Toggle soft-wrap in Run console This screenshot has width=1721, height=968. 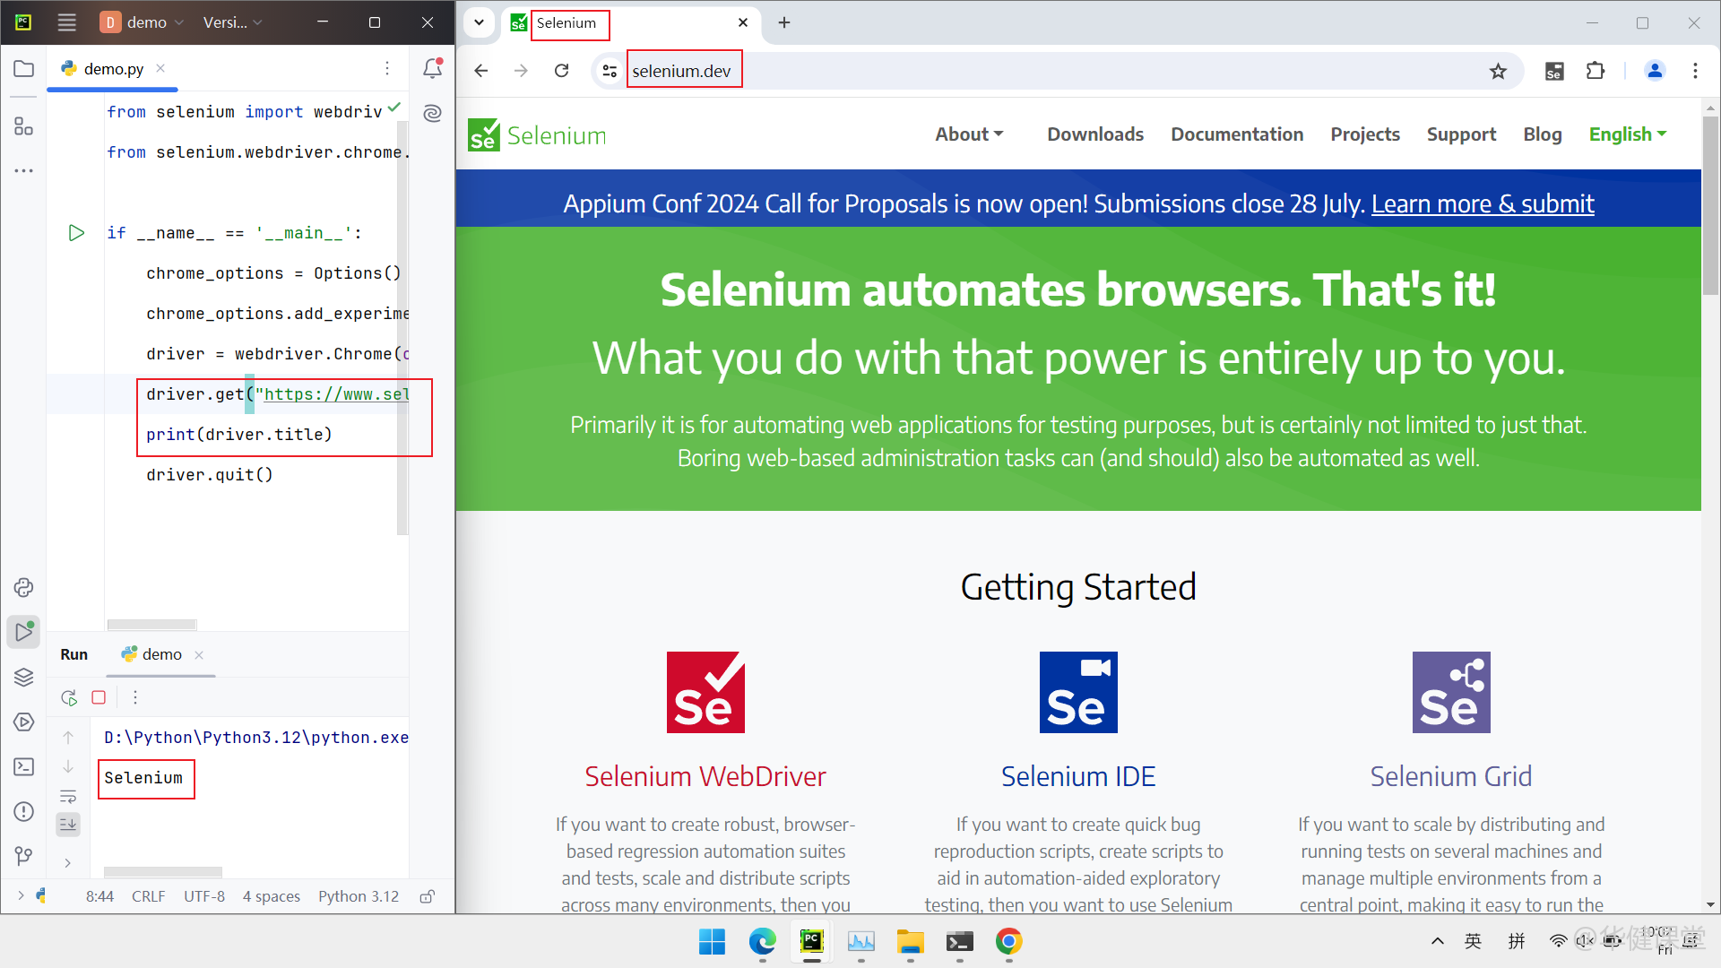point(68,797)
